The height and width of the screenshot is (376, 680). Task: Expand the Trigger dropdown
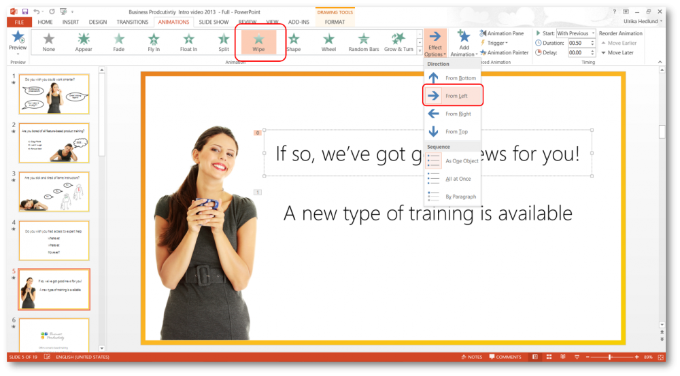494,43
